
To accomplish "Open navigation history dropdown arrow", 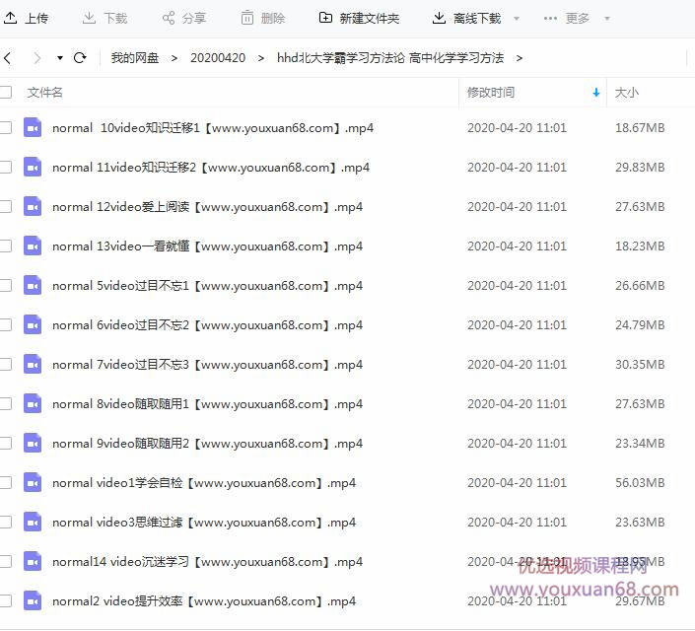I will [x=60, y=58].
